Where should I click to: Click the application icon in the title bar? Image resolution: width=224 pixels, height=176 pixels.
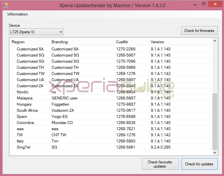click(x=6, y=5)
